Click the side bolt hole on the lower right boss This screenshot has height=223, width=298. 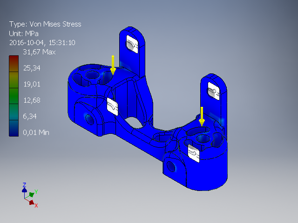(171, 166)
